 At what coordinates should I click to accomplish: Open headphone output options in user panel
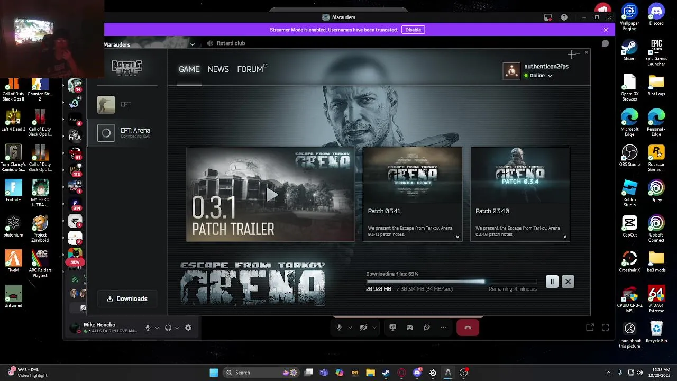click(177, 328)
